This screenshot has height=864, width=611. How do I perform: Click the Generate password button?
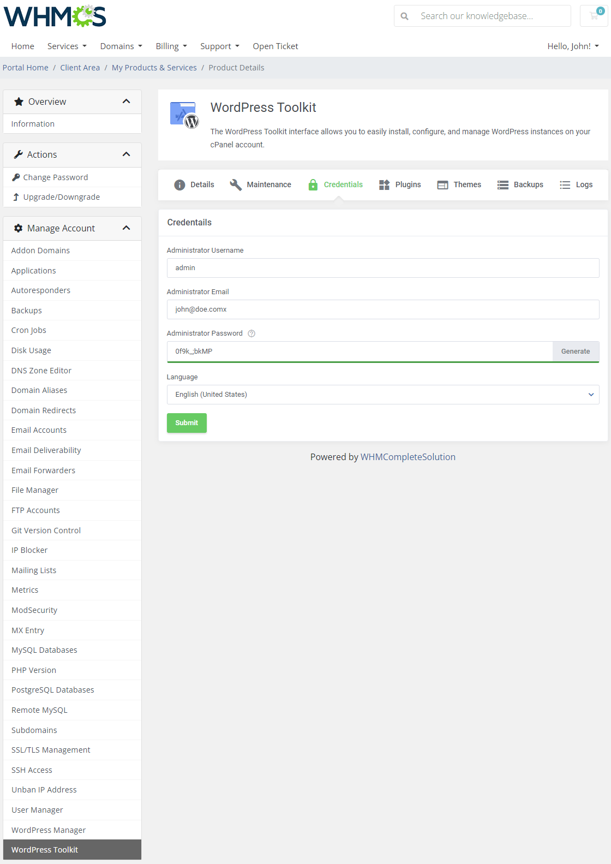click(576, 351)
